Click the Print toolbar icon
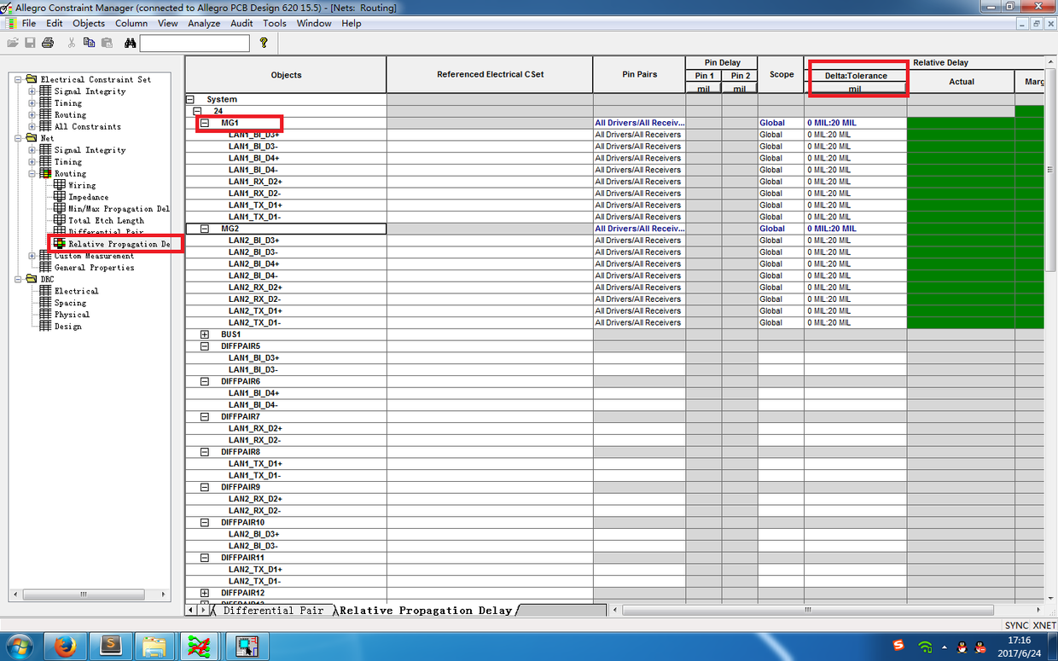Screen dimensions: 1058x661 [48, 43]
